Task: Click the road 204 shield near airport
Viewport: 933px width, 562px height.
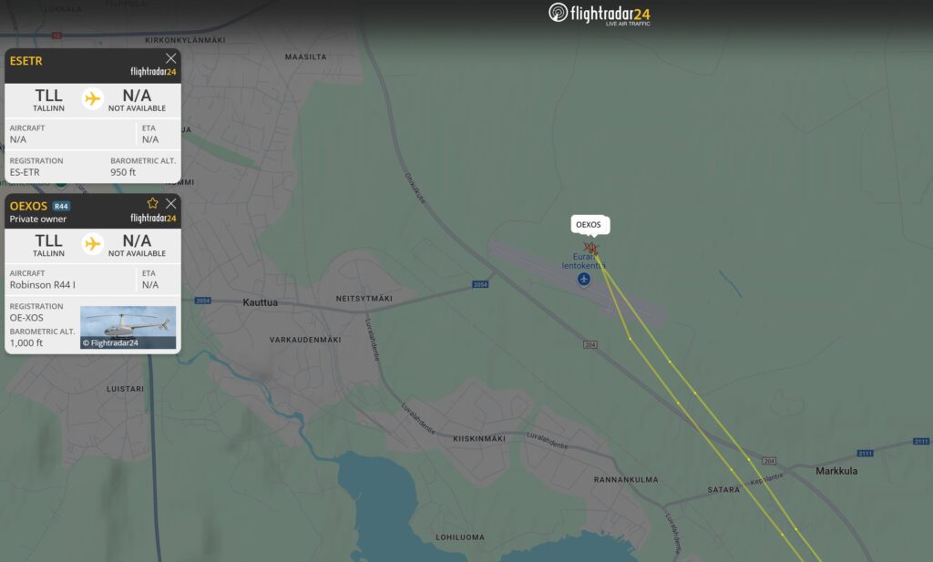Action: (590, 344)
